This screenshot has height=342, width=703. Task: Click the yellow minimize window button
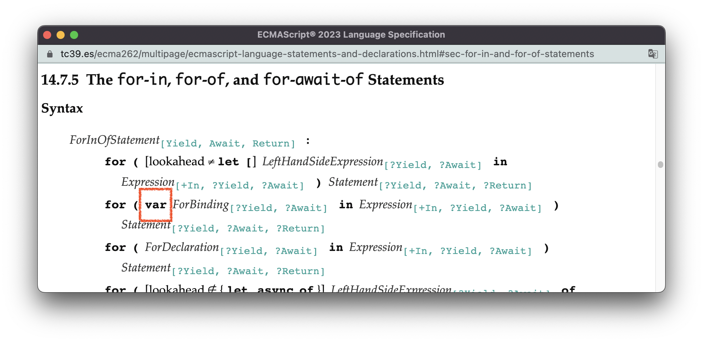click(x=61, y=35)
